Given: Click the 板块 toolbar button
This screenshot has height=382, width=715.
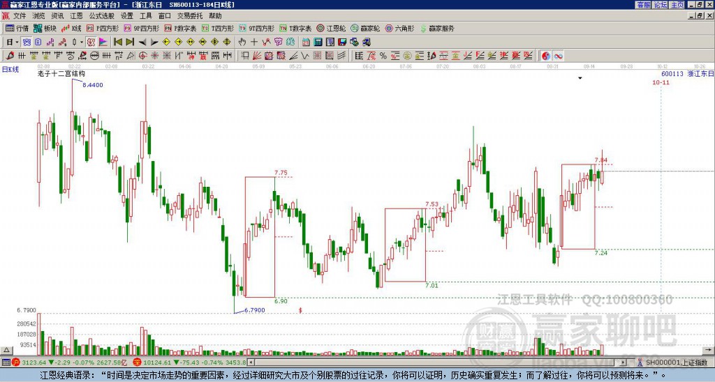Looking at the screenshot, I should coord(45,28).
